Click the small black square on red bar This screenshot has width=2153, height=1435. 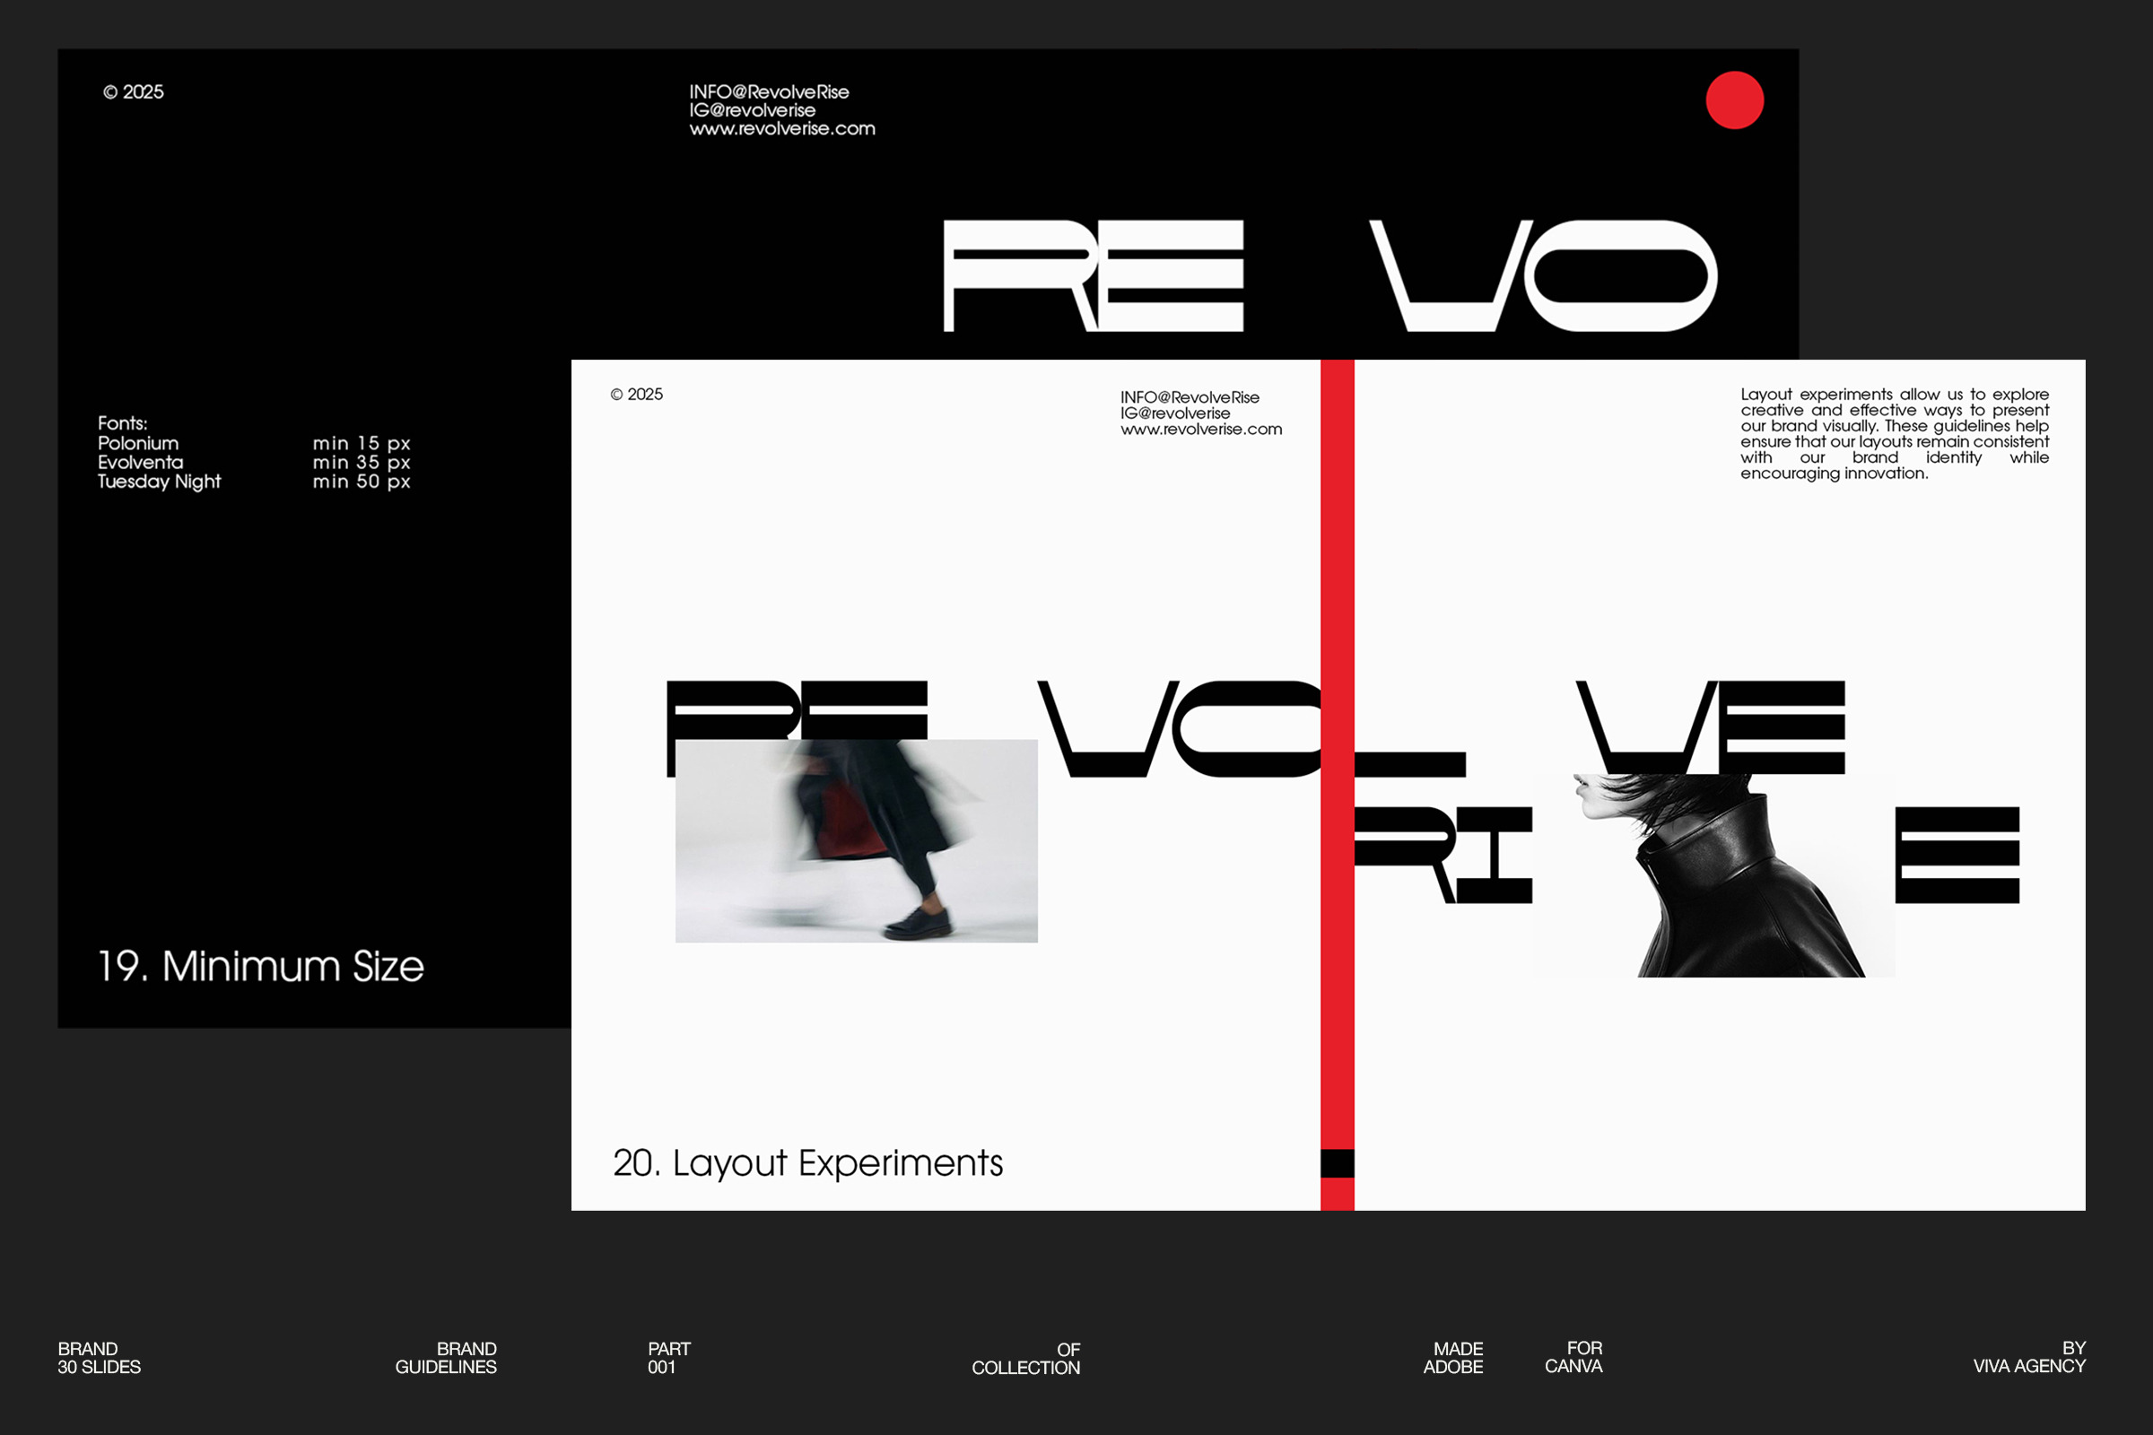[x=1337, y=1163]
